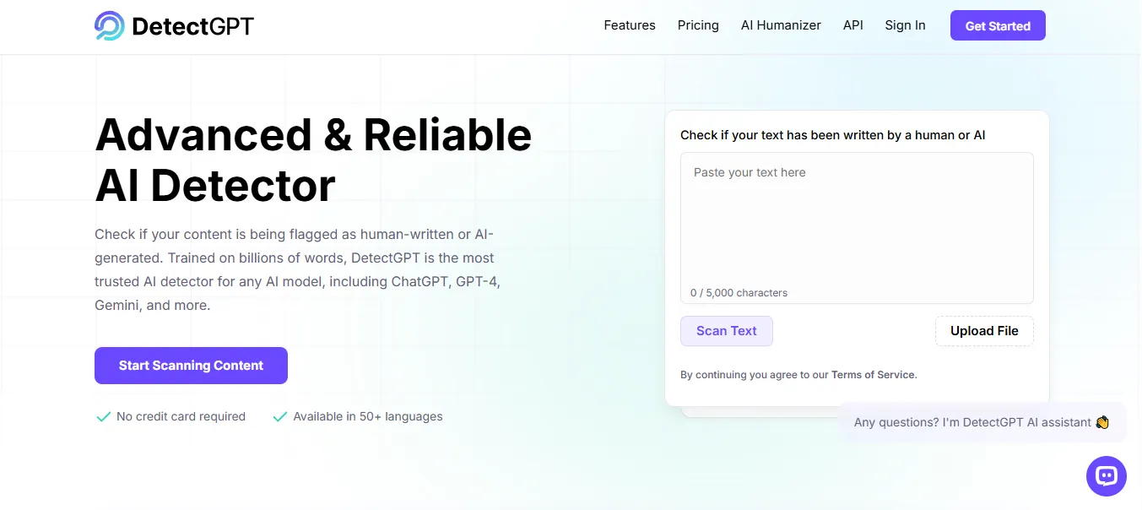
Task: Click the 'No credit card required' text
Action: 181,416
